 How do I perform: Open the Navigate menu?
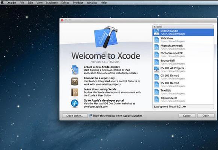52,3
